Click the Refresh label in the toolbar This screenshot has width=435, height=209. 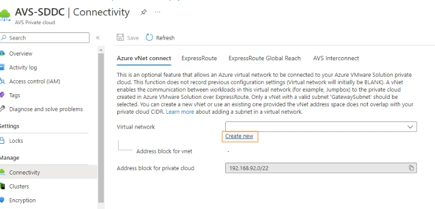166,38
